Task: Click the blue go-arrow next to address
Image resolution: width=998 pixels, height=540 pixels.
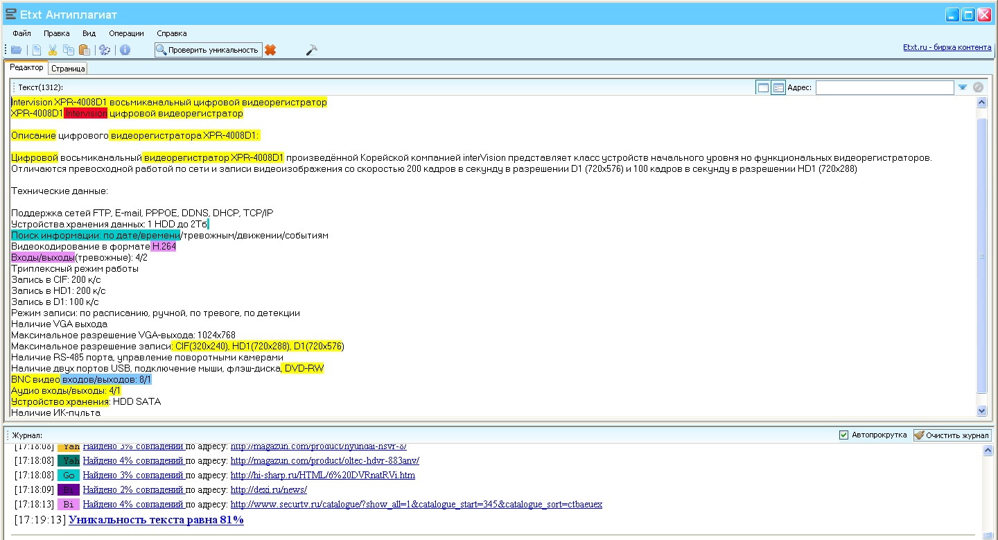Action: coord(963,87)
